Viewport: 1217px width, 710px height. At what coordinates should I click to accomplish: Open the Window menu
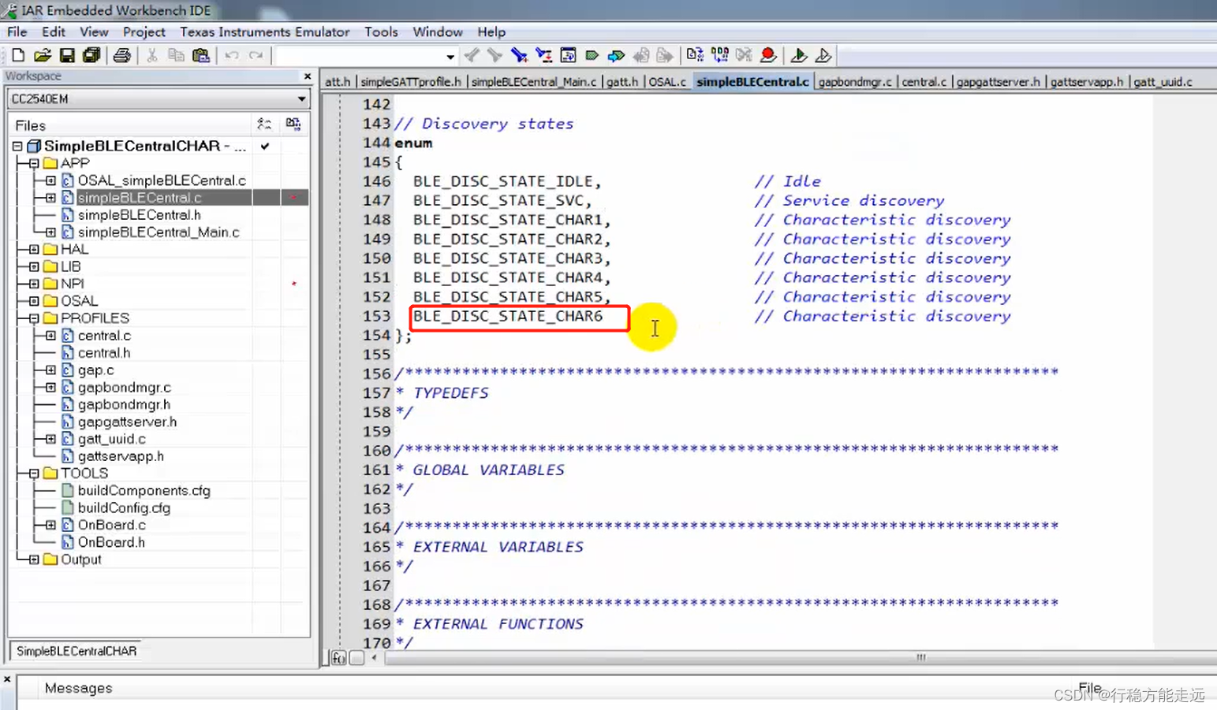pyautogui.click(x=438, y=32)
